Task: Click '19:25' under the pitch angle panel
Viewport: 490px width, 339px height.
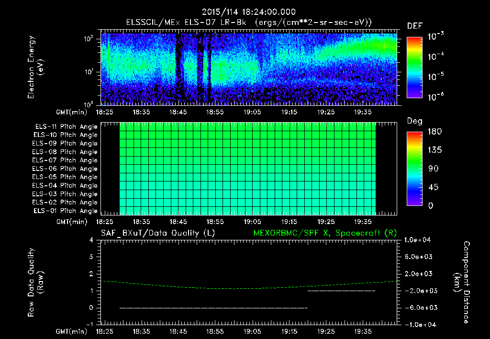Action: tap(326, 222)
